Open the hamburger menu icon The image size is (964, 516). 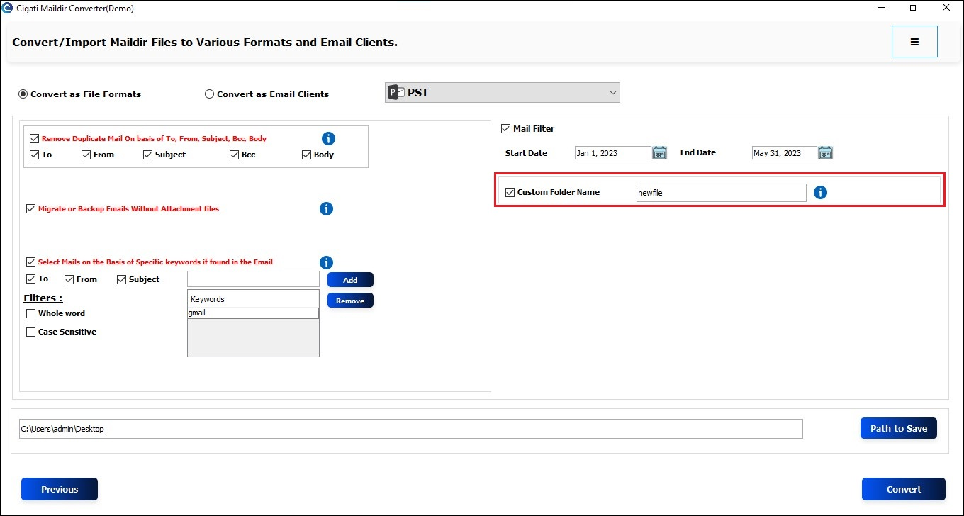[x=914, y=42]
